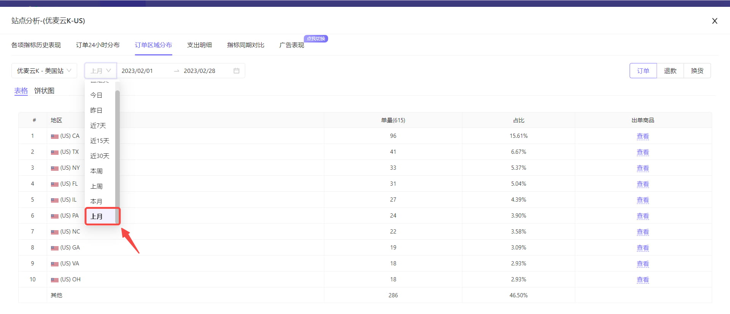730x314 pixels.
Task: Expand the 优麦云K - 美国站 store dropdown
Action: [x=44, y=71]
